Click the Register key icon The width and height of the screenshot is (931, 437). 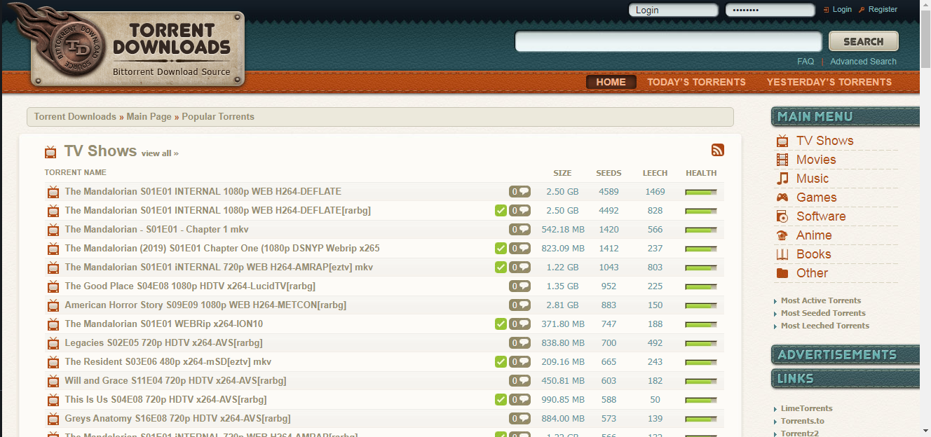point(862,10)
